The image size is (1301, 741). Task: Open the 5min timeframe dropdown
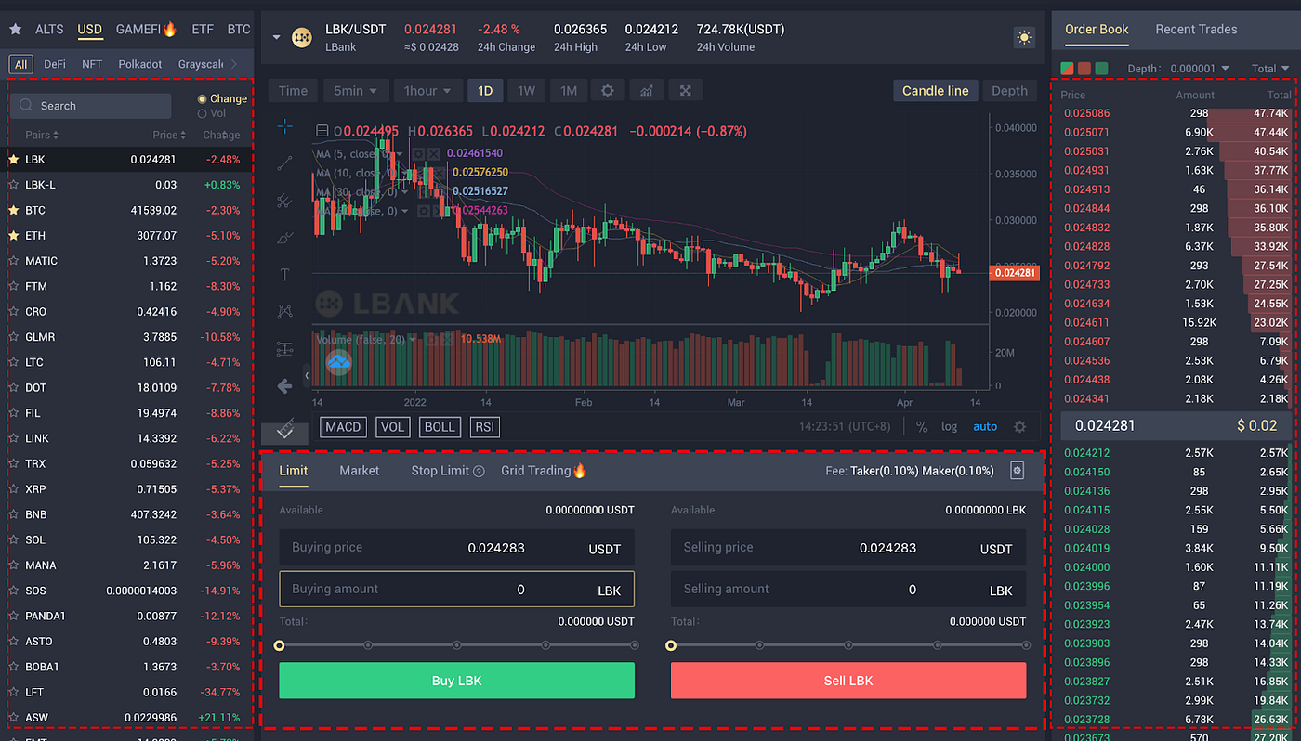(355, 90)
